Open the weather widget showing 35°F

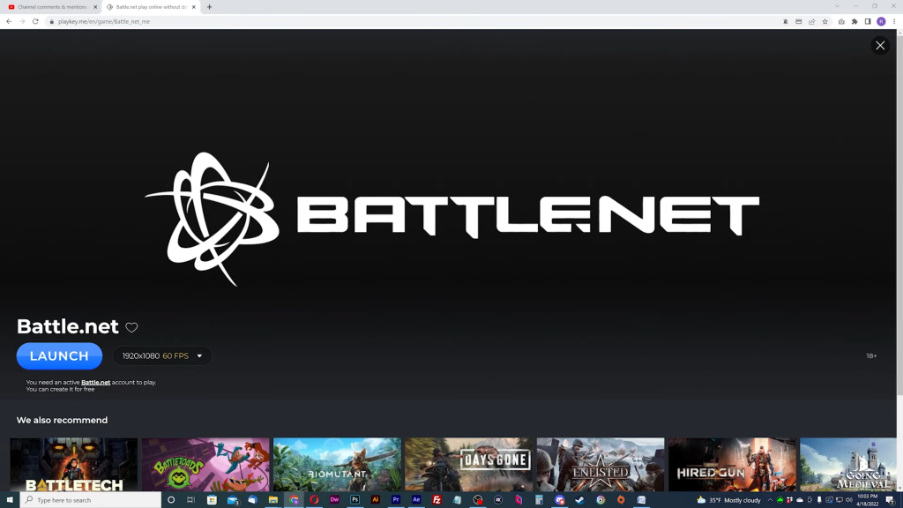coord(728,500)
